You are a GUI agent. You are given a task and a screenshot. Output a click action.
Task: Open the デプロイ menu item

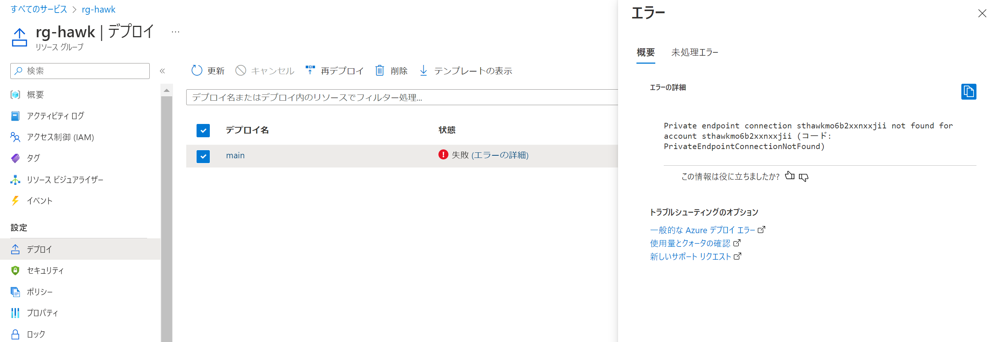[x=80, y=249]
